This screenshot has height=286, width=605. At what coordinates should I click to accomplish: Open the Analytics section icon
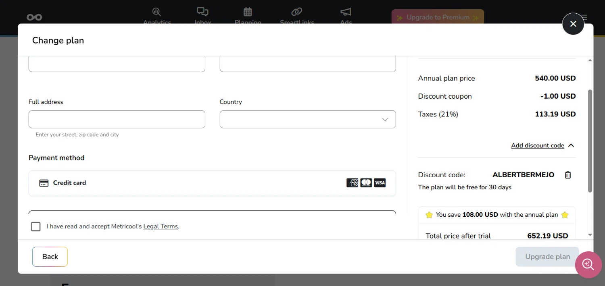[156, 12]
